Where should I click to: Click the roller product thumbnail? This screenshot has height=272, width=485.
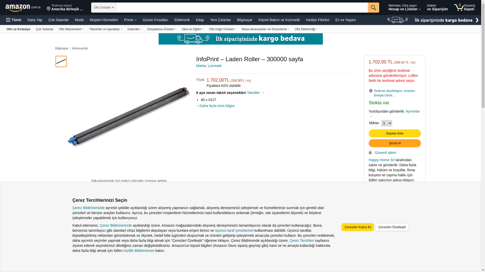61,61
